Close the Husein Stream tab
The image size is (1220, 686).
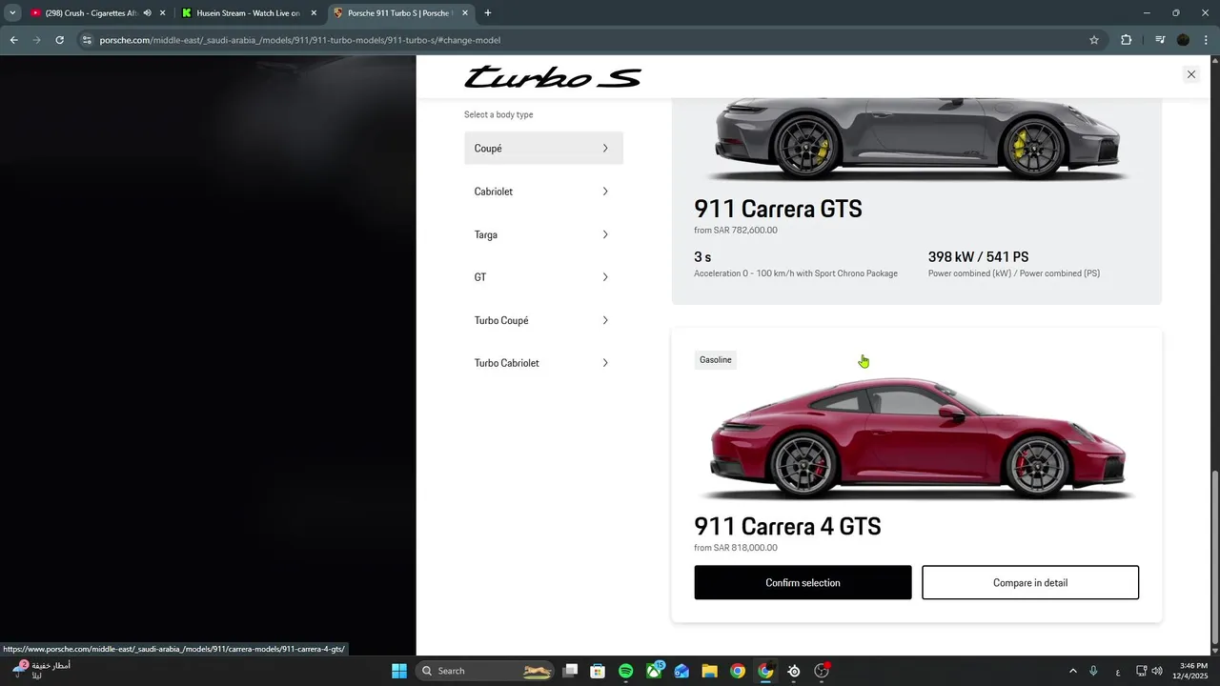click(x=314, y=13)
